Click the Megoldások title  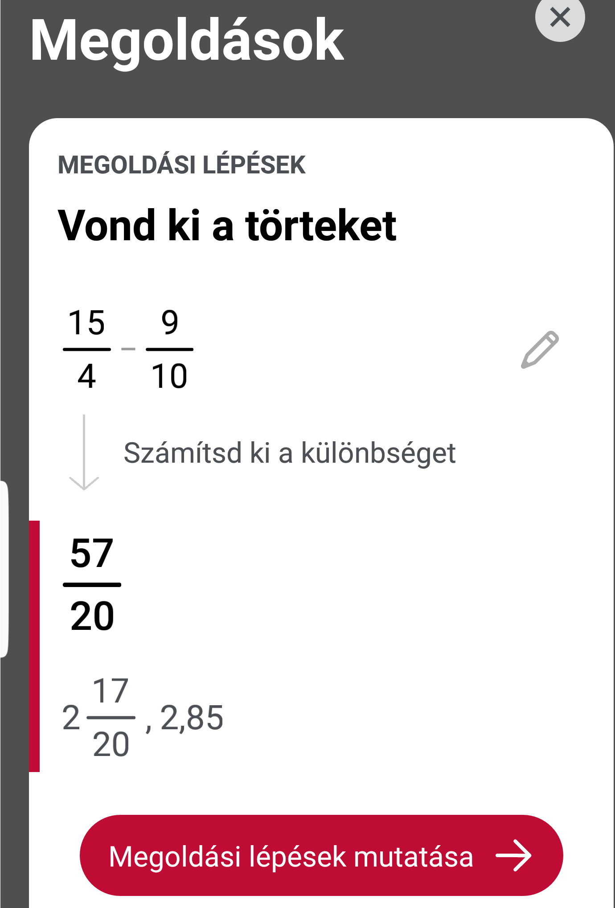pos(187,41)
